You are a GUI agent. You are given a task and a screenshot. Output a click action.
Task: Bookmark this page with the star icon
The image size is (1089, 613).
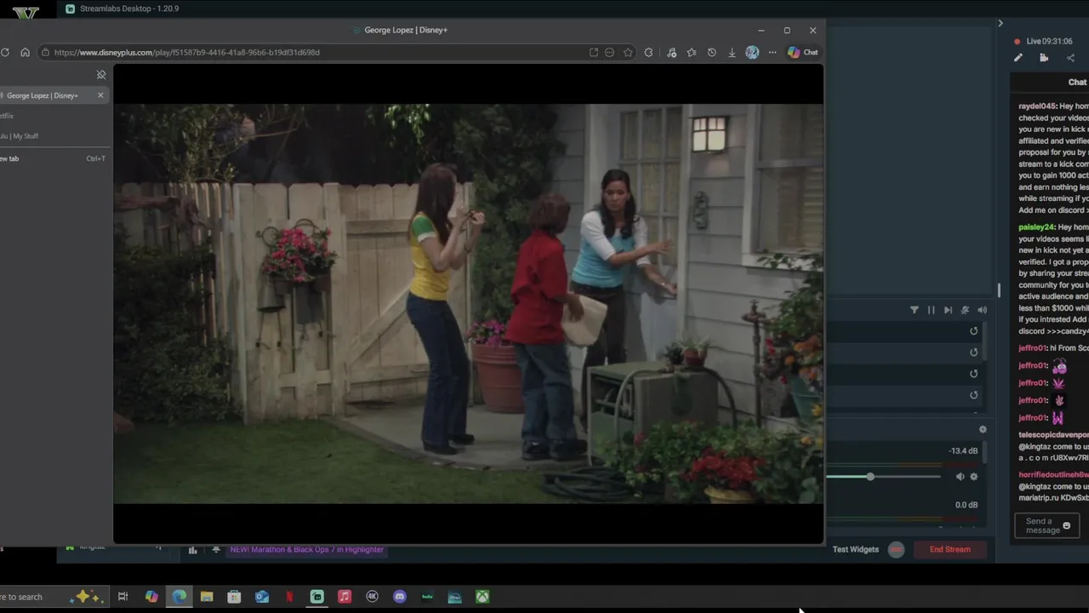[x=628, y=52]
